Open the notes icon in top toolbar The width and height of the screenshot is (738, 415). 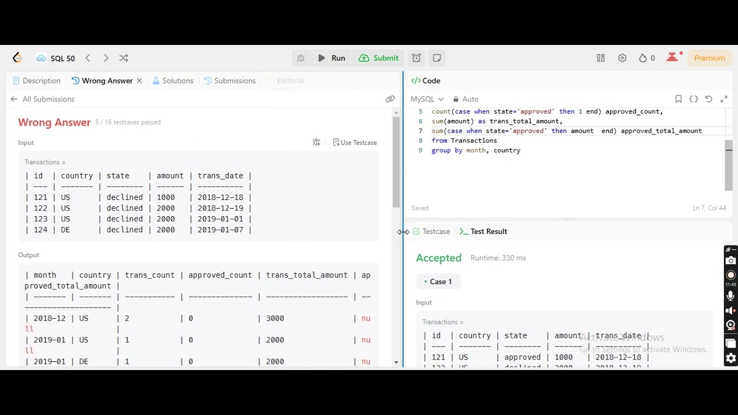tap(437, 58)
